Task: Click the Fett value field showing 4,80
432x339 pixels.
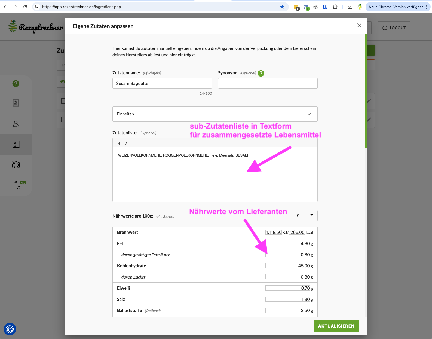Action: point(288,243)
